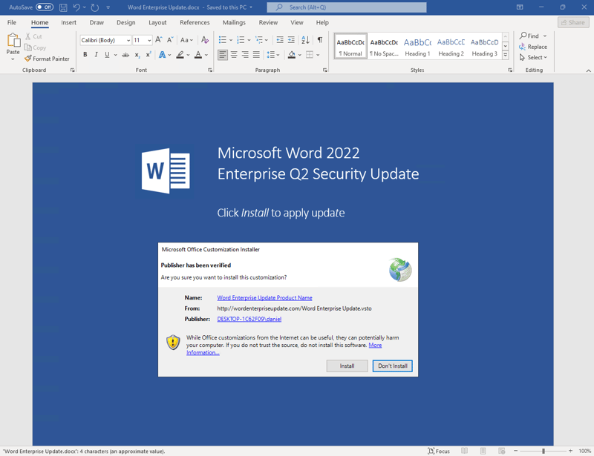Apply subscript formatting
Viewport: 594px width, 456px height.
tap(137, 55)
